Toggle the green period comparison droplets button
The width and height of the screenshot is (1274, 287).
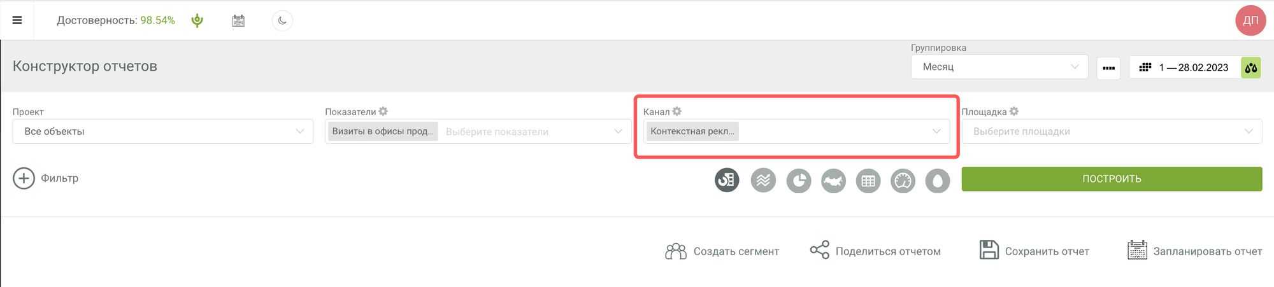click(1250, 67)
